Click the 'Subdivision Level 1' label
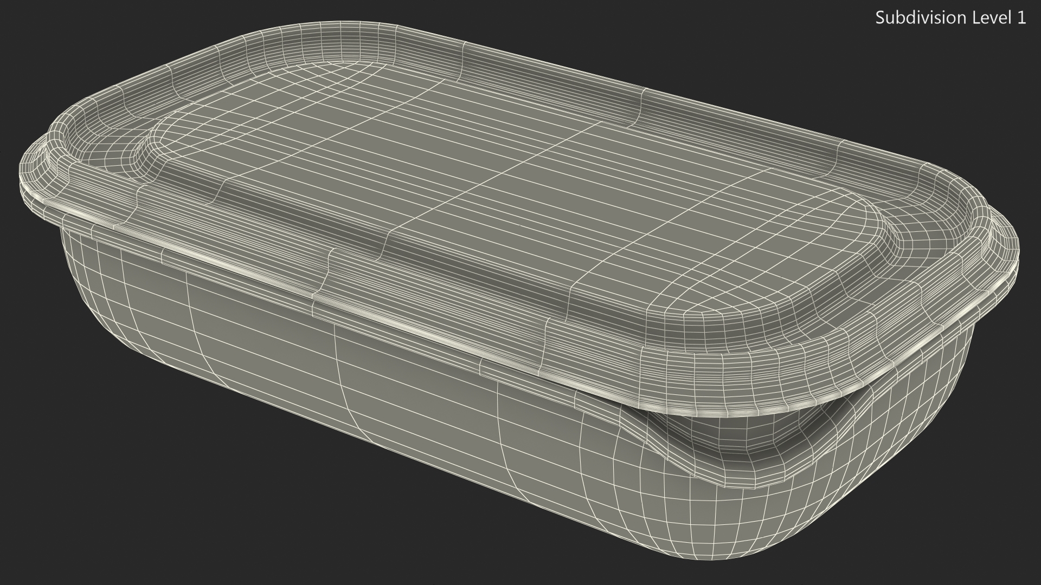1041x585 pixels. coord(951,18)
